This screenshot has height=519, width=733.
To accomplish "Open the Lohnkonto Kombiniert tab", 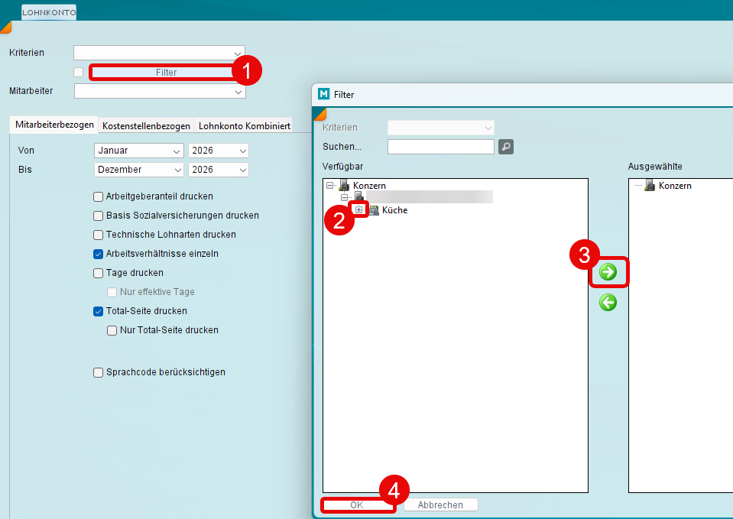I will click(x=244, y=125).
